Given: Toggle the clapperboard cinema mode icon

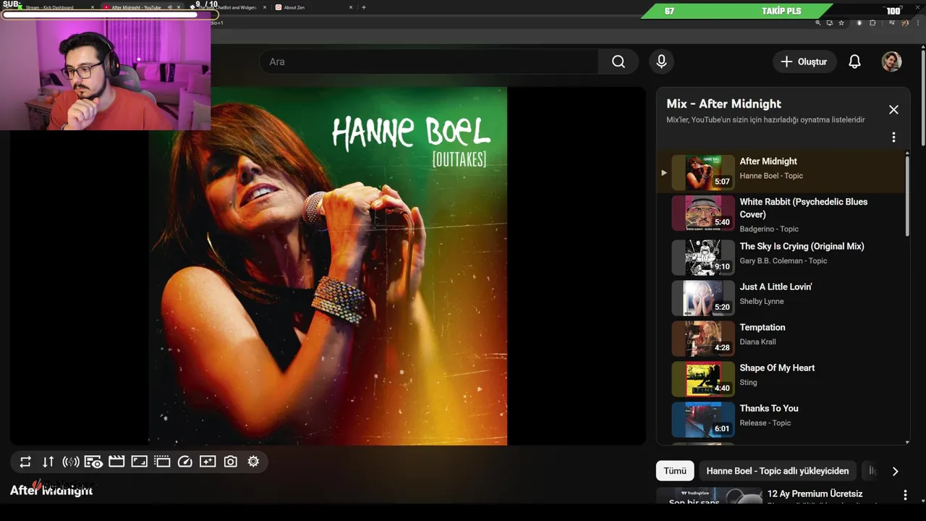Looking at the screenshot, I should [x=116, y=462].
